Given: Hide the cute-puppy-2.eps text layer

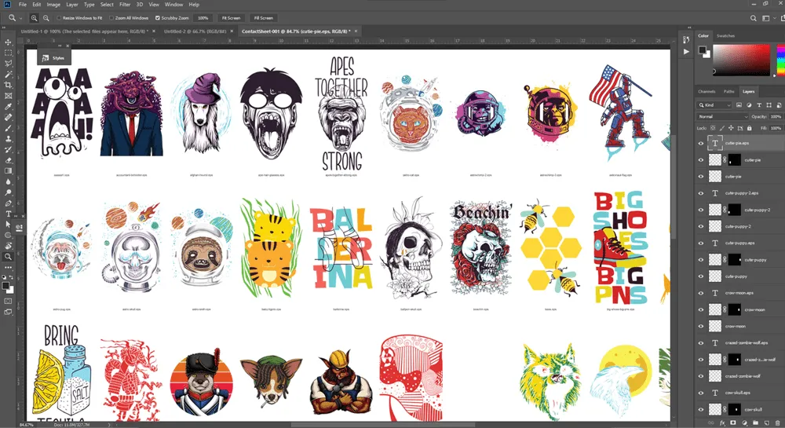Looking at the screenshot, I should [x=701, y=193].
